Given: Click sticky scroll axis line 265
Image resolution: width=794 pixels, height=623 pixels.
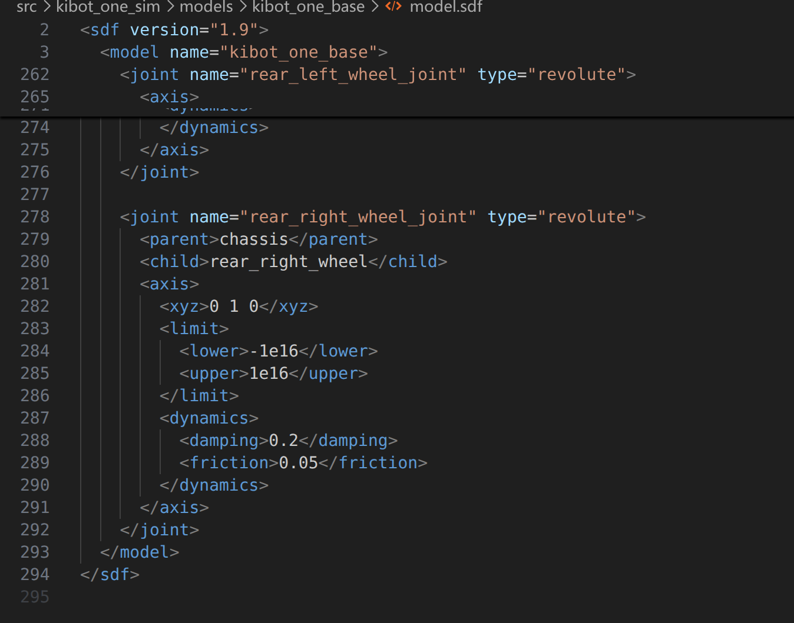Looking at the screenshot, I should [169, 97].
